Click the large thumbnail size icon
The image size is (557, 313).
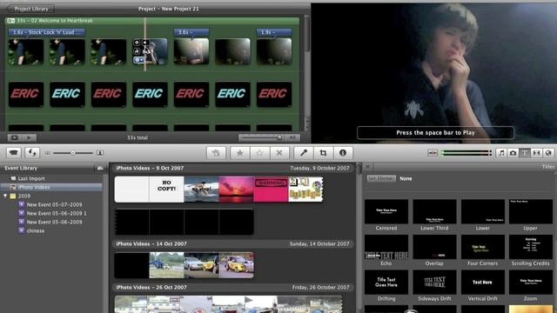[x=100, y=153]
